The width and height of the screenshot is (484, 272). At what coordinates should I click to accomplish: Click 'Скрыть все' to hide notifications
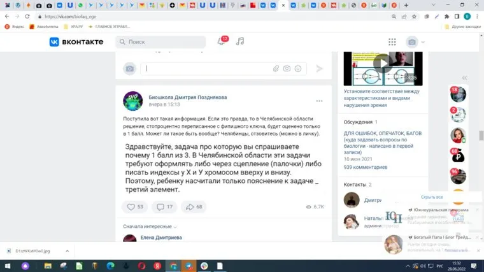click(x=431, y=197)
